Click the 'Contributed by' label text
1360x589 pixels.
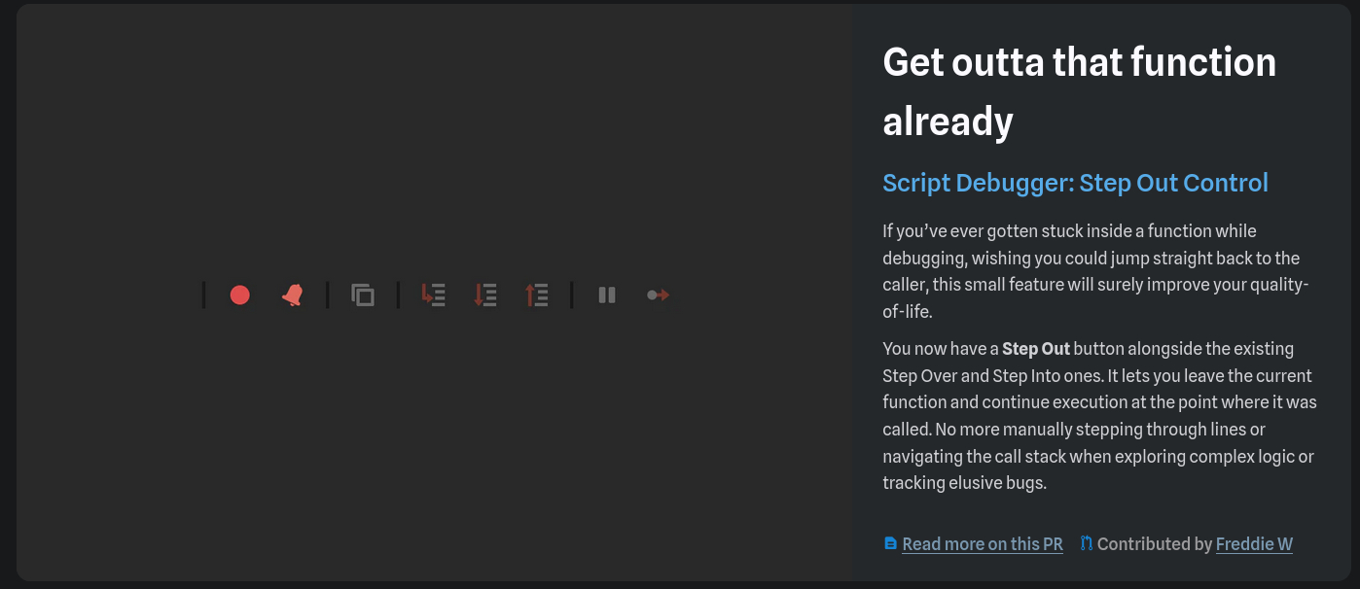tap(1154, 544)
